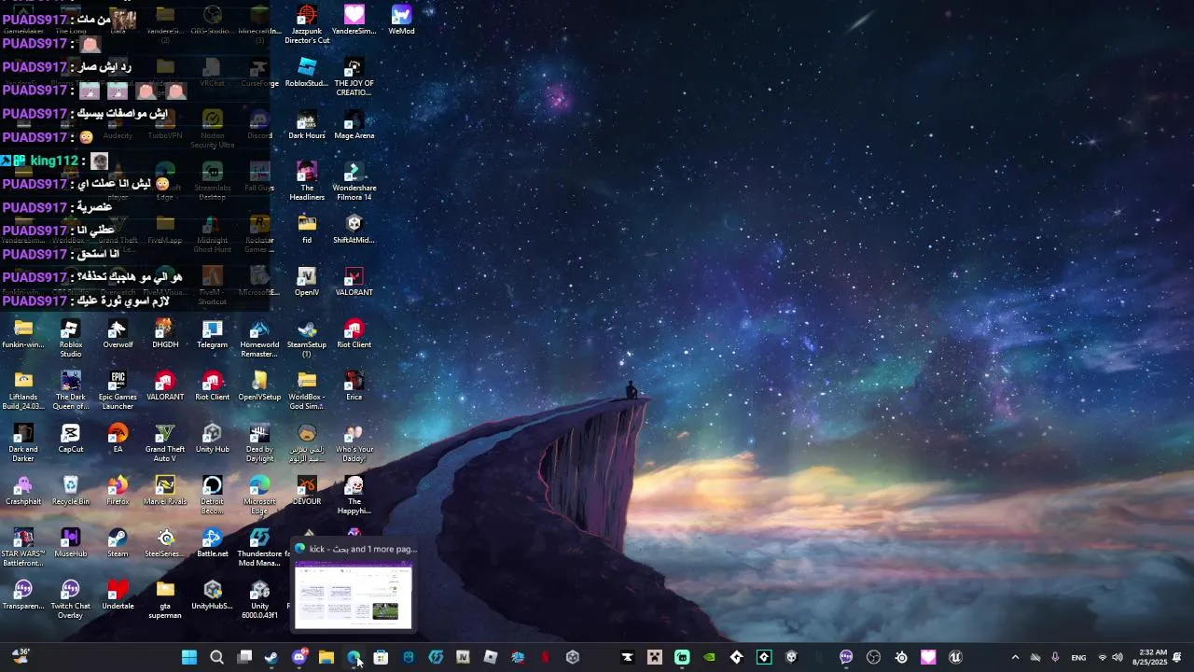Select the Dead by Daylight shortcut
Viewport: 1194px width, 672px height.
tap(259, 443)
